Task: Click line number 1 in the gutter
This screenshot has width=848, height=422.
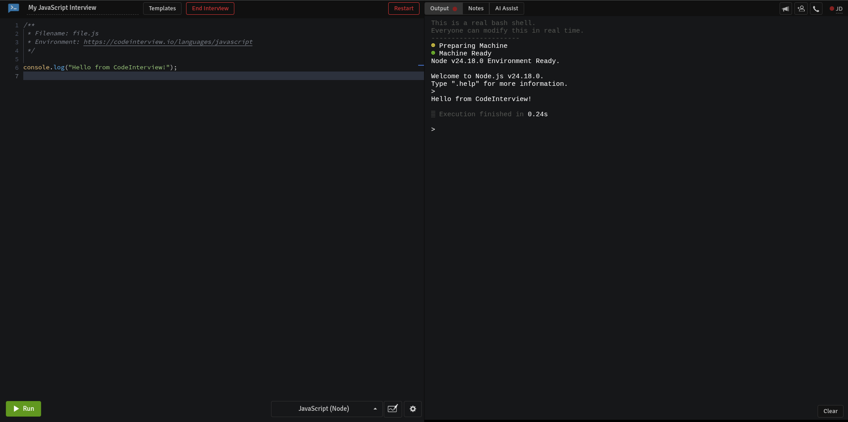Action: click(x=17, y=25)
